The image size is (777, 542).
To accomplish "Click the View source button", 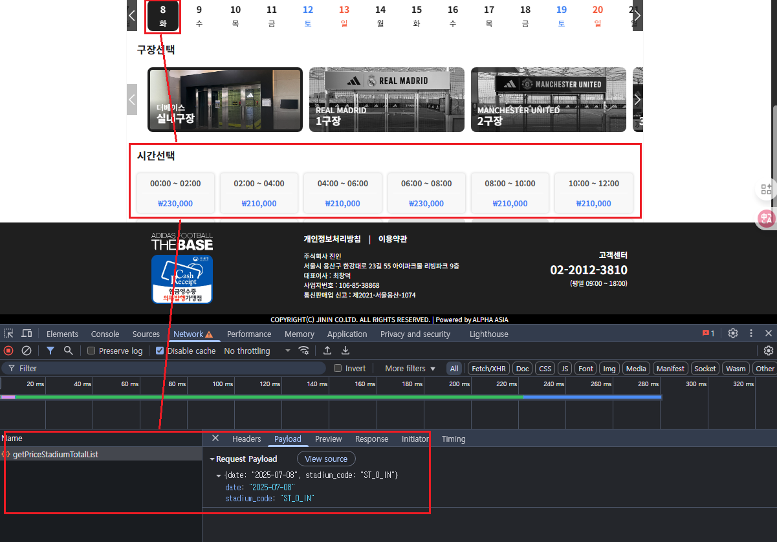I will (326, 459).
